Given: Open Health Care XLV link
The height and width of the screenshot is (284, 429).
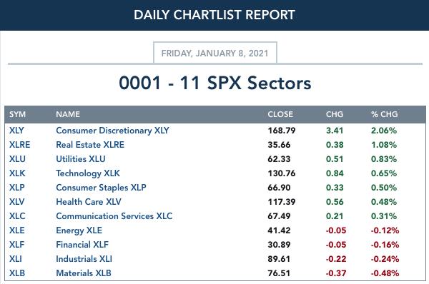Looking at the screenshot, I should (x=89, y=202).
